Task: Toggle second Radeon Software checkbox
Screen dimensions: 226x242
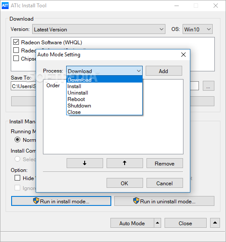Action: point(16,50)
